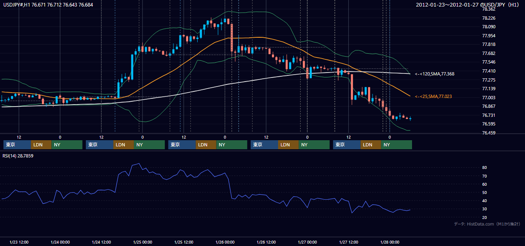Select the NY session block for 1/25
Image resolution: width=525 pixels, height=246 pixels.
click(232, 145)
